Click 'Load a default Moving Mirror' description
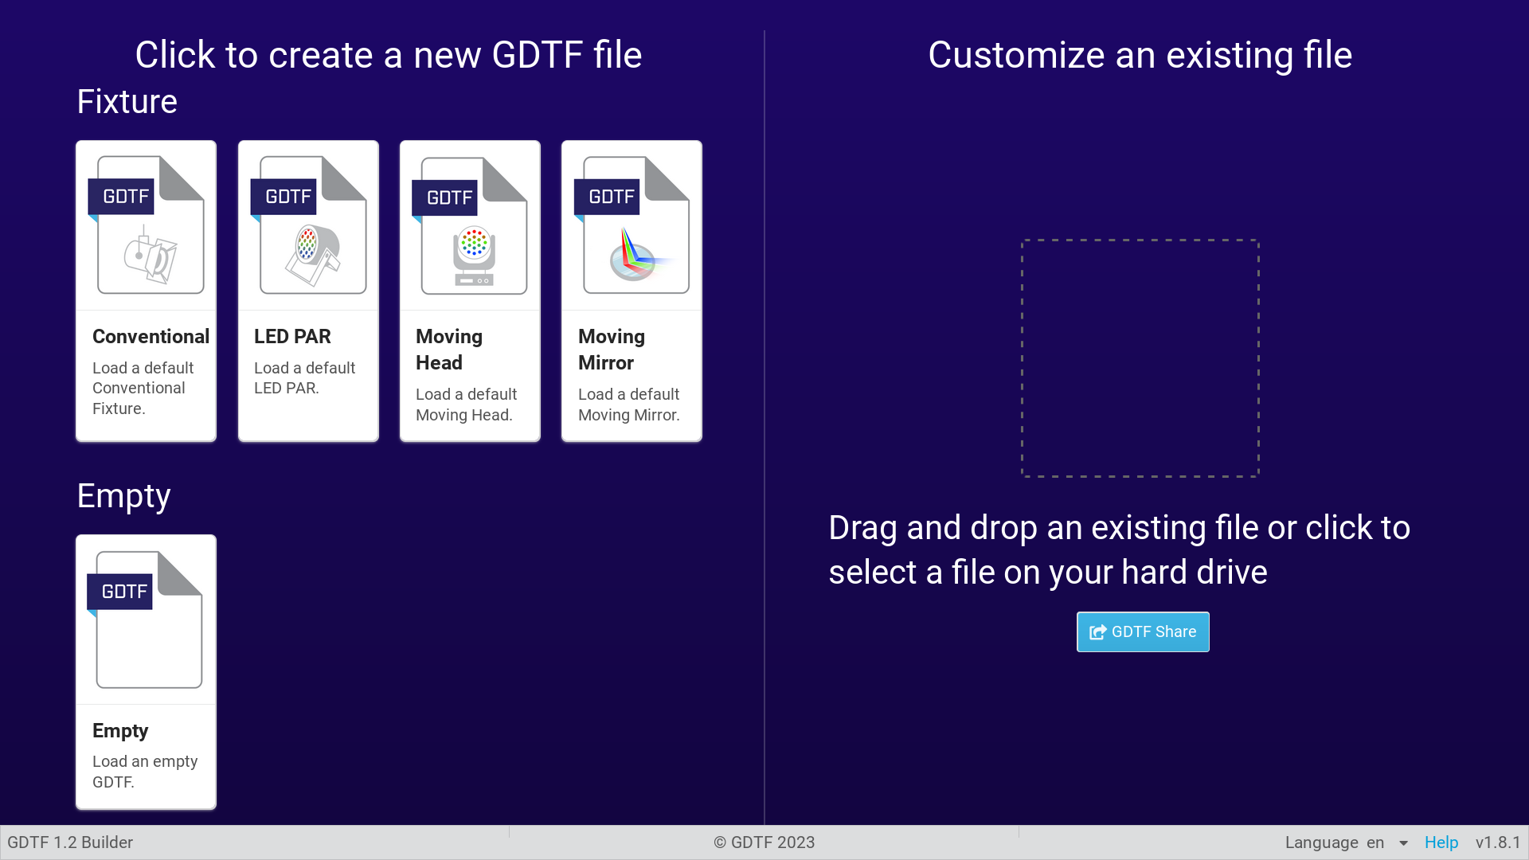This screenshot has height=860, width=1529. (x=629, y=405)
